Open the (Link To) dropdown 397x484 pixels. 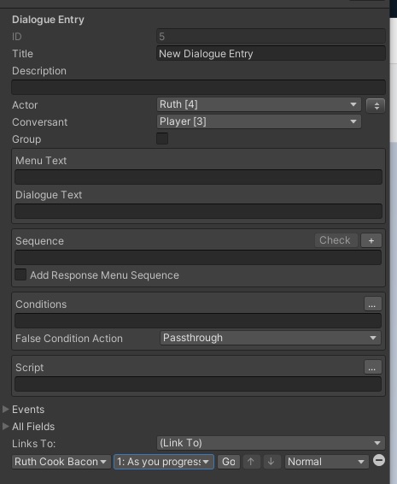pos(271,443)
